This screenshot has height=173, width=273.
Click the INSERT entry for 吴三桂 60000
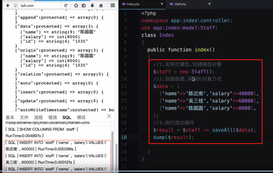57,159
